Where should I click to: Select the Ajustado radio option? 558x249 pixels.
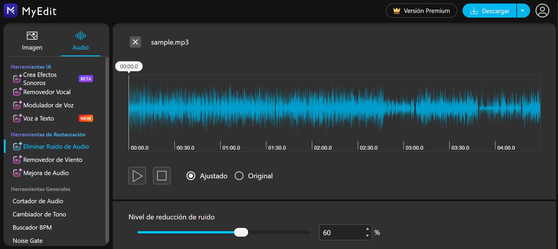(191, 176)
